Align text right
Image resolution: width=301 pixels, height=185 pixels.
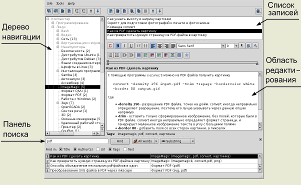166,45
